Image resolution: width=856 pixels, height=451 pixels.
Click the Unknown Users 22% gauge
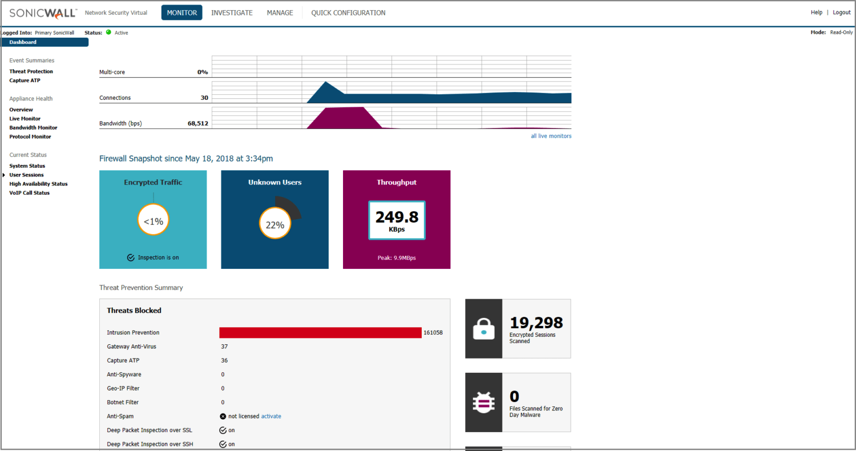click(x=274, y=224)
